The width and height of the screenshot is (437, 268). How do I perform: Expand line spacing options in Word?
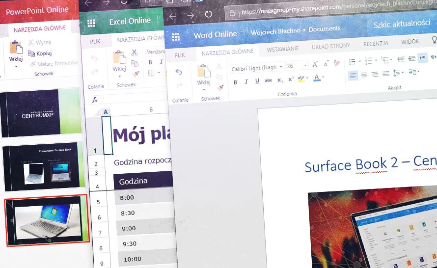coord(403,73)
